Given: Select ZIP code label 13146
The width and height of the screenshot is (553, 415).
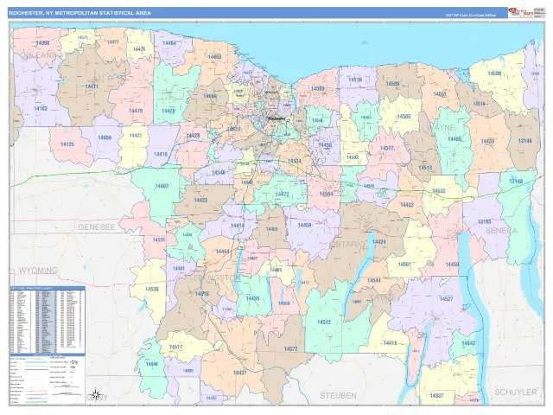Looking at the screenshot, I should pyautogui.click(x=524, y=141).
